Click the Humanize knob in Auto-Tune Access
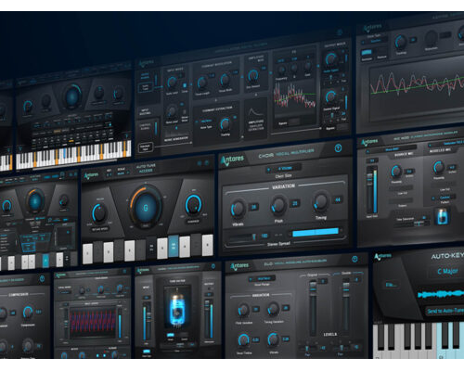This screenshot has width=464, height=371. tap(193, 204)
